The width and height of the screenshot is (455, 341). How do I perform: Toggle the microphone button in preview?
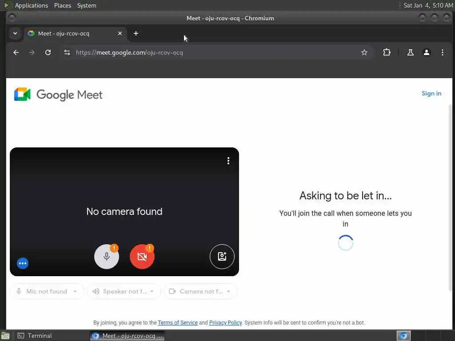[107, 256]
